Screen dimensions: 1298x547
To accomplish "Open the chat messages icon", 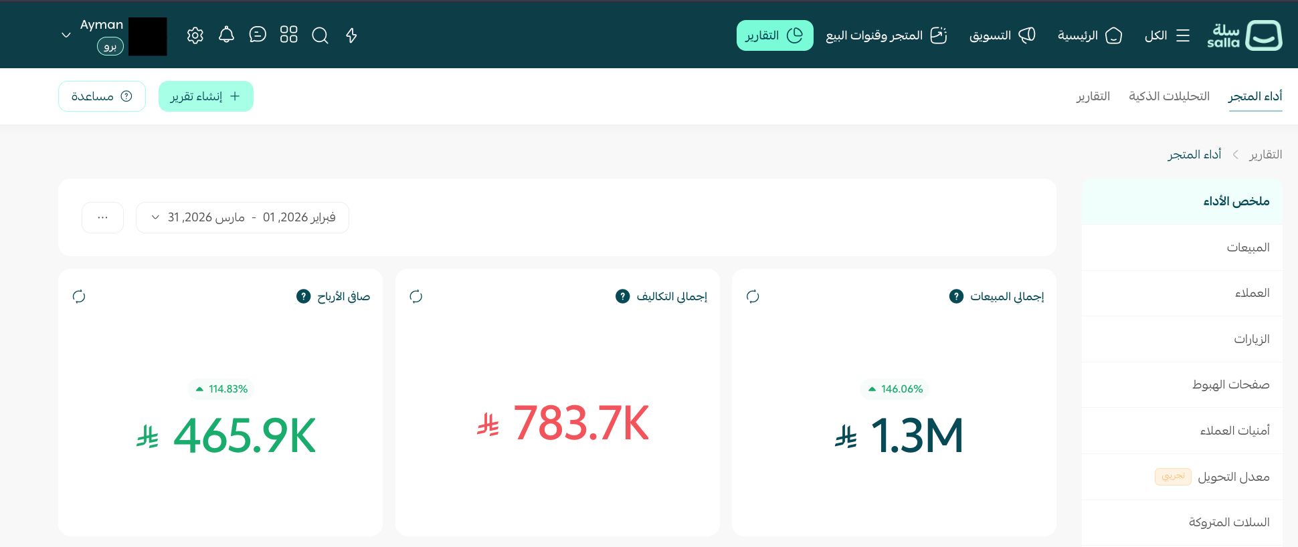I will tap(258, 35).
